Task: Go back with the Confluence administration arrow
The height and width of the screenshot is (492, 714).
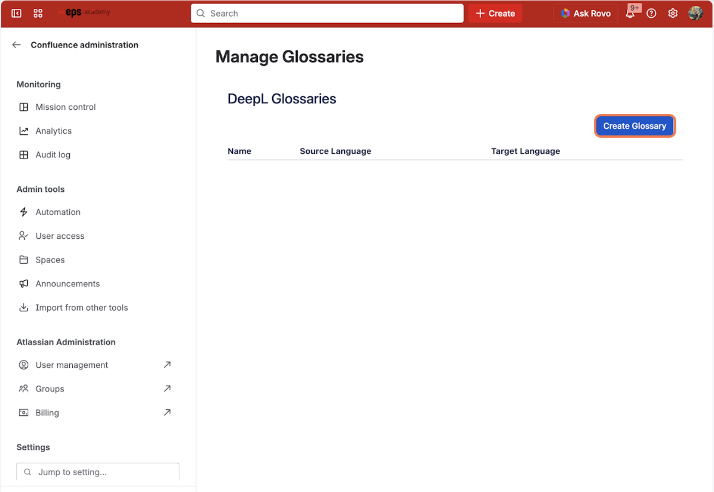Action: (x=16, y=45)
